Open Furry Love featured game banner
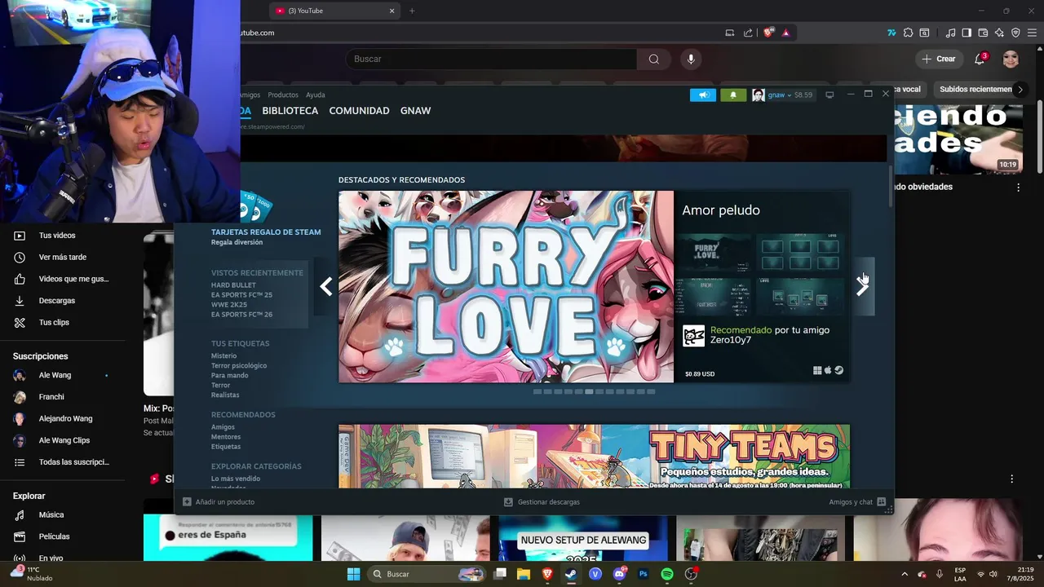The height and width of the screenshot is (587, 1044). pos(506,287)
